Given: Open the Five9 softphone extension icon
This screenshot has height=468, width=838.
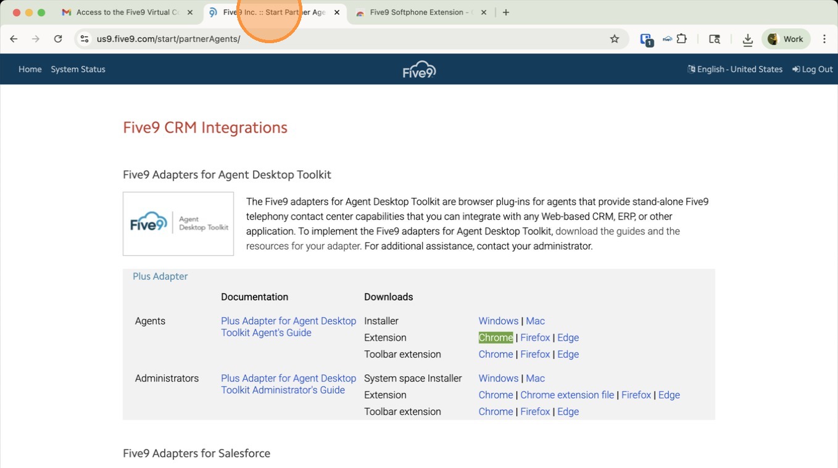Looking at the screenshot, I should click(x=667, y=39).
